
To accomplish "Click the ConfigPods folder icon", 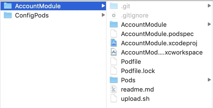I will tap(8, 15).
